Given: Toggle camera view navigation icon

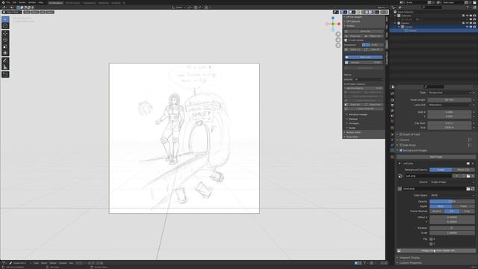Looking at the screenshot, I should tap(338, 46).
